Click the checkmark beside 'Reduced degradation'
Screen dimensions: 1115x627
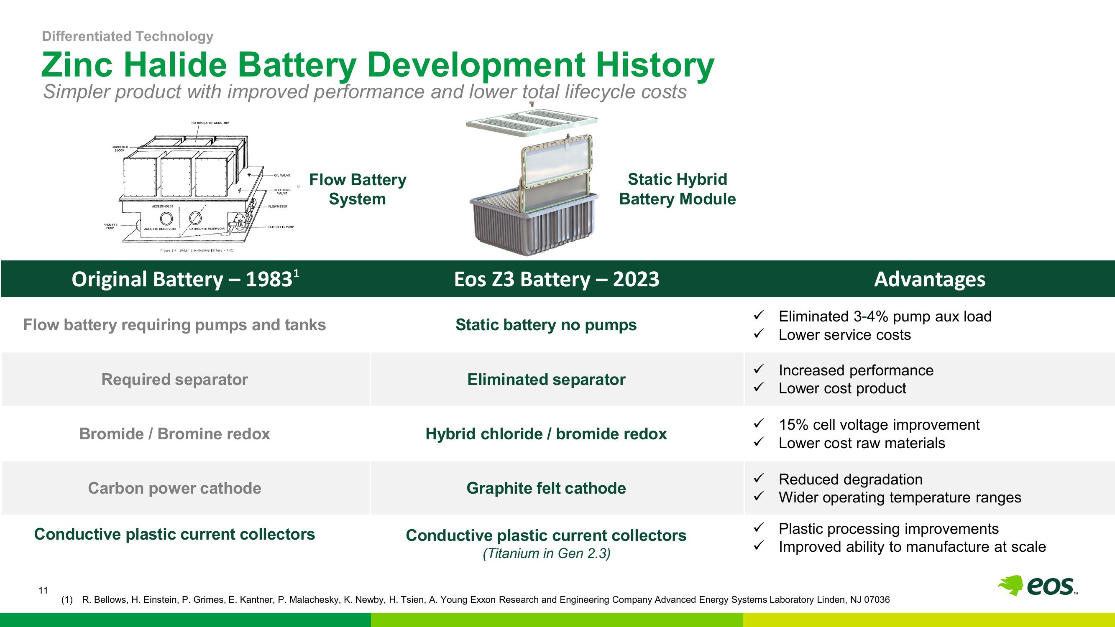pyautogui.click(x=758, y=478)
